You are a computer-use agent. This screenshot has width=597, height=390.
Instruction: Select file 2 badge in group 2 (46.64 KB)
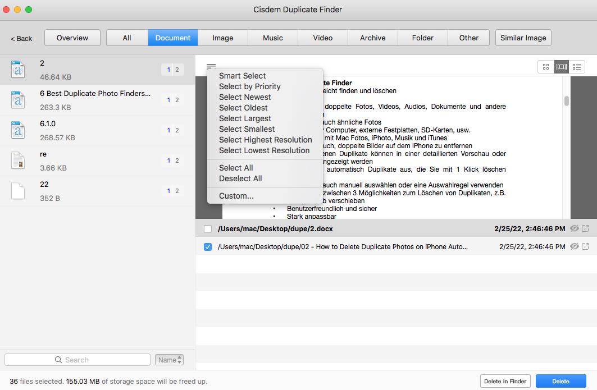[177, 70]
